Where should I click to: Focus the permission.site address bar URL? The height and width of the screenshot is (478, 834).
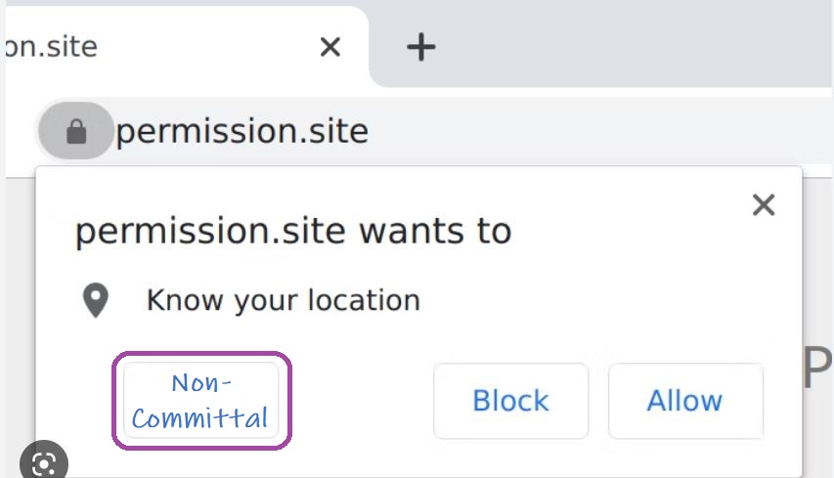click(242, 131)
